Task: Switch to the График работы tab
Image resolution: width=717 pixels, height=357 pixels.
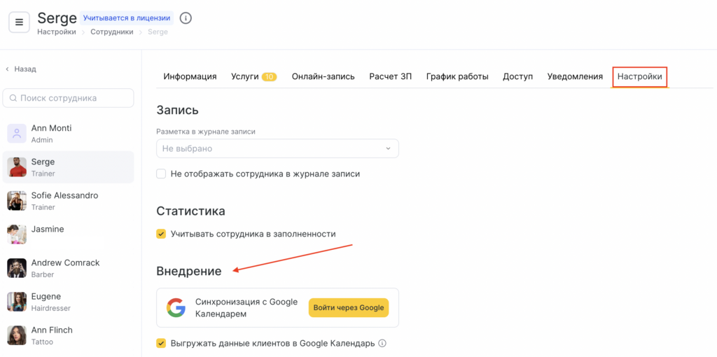Action: point(457,76)
